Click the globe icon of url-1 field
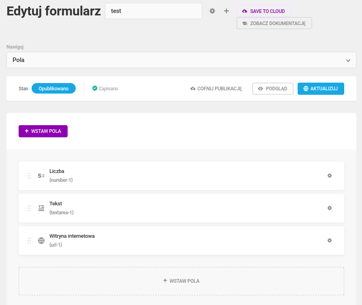Image resolution: width=362 pixels, height=305 pixels. coord(41,241)
